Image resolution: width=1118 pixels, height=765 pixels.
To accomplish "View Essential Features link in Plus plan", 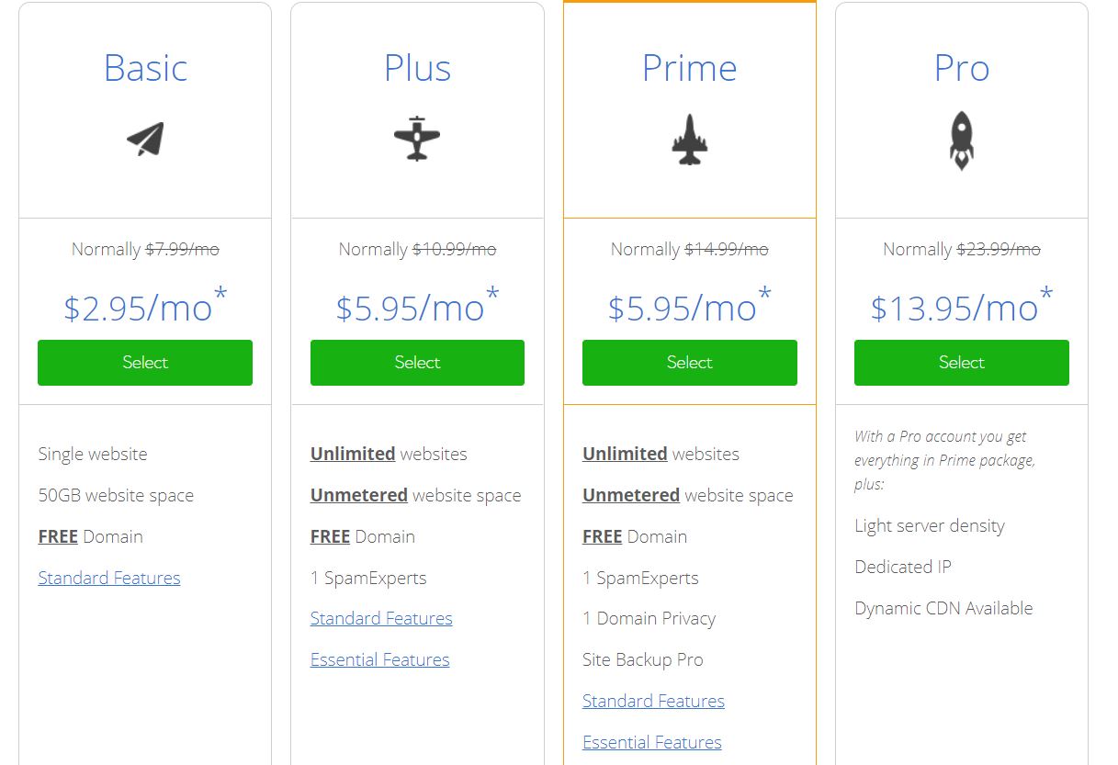I will point(380,659).
